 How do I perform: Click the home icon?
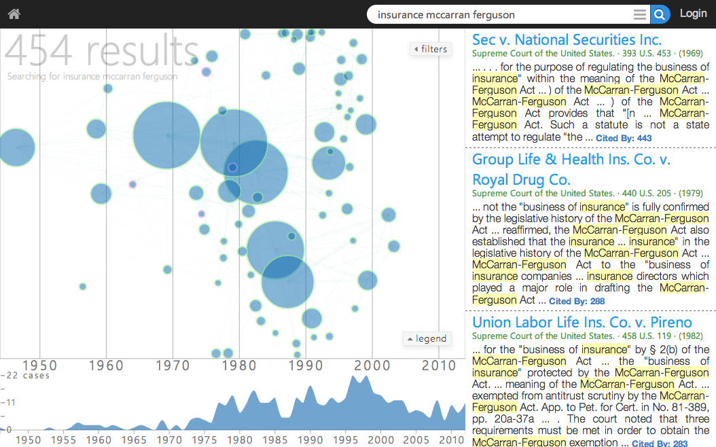14,14
